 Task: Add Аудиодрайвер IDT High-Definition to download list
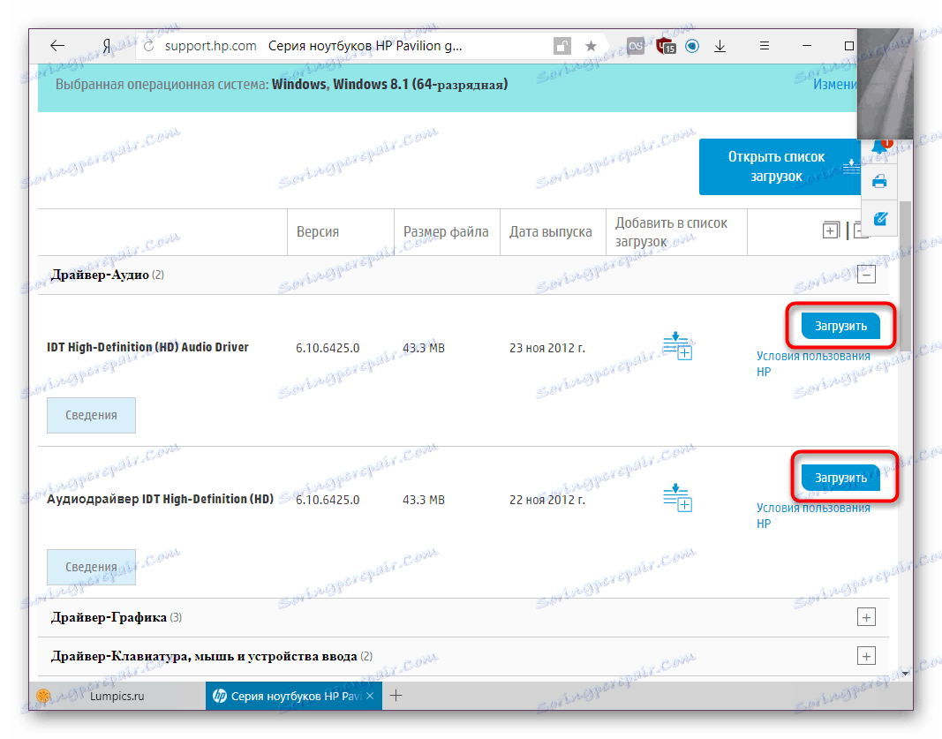pos(677,498)
